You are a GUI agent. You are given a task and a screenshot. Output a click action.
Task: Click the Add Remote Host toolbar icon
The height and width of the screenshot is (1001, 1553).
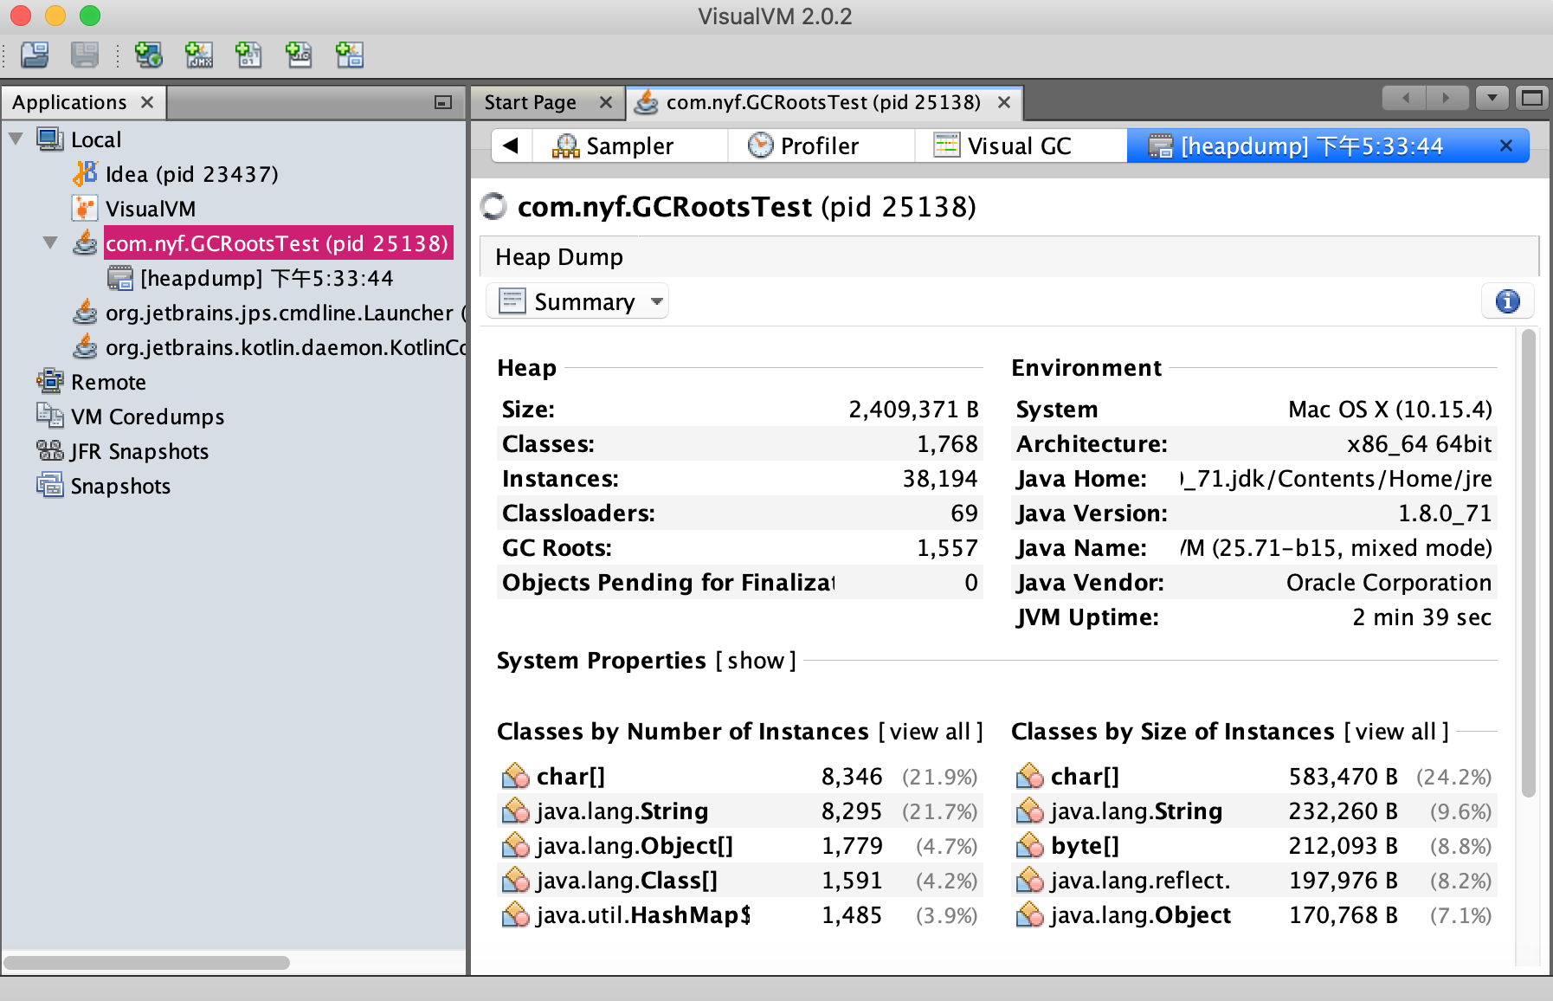(x=148, y=55)
